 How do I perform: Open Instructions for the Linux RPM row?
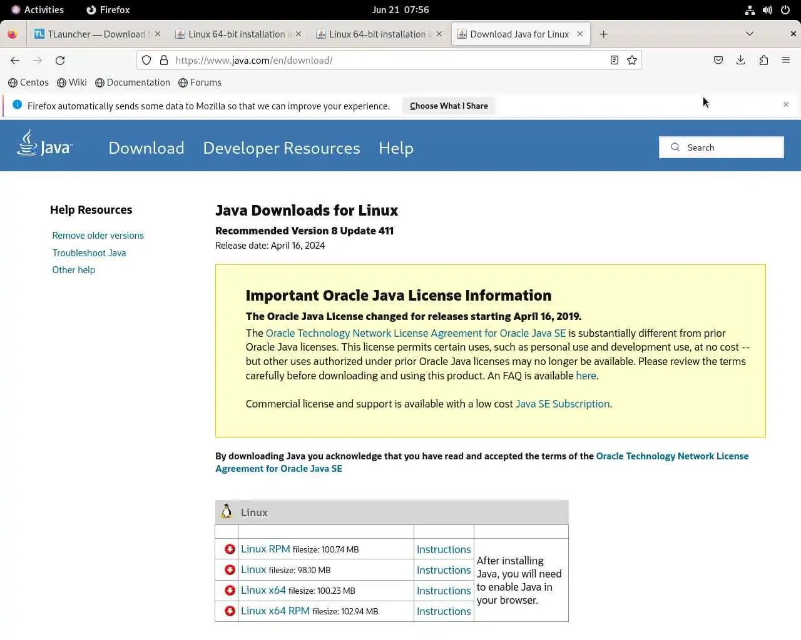444,549
